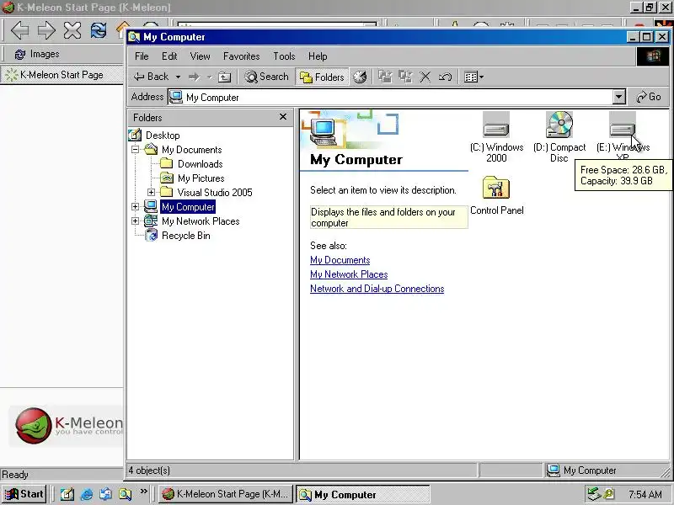
Task: Open the My Documents link
Action: point(340,260)
